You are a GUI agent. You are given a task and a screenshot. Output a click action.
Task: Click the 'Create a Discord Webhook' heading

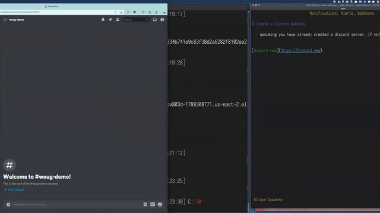click(x=278, y=24)
